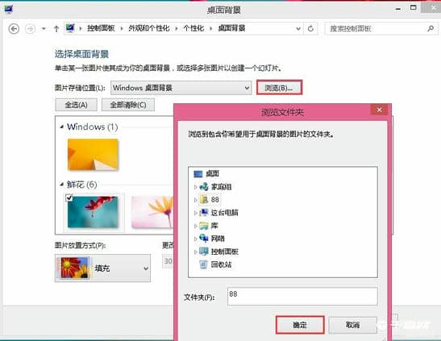Viewport: 441px width, 341px height.
Task: Close the 浏览文件夹 dialog
Action: coord(379,110)
